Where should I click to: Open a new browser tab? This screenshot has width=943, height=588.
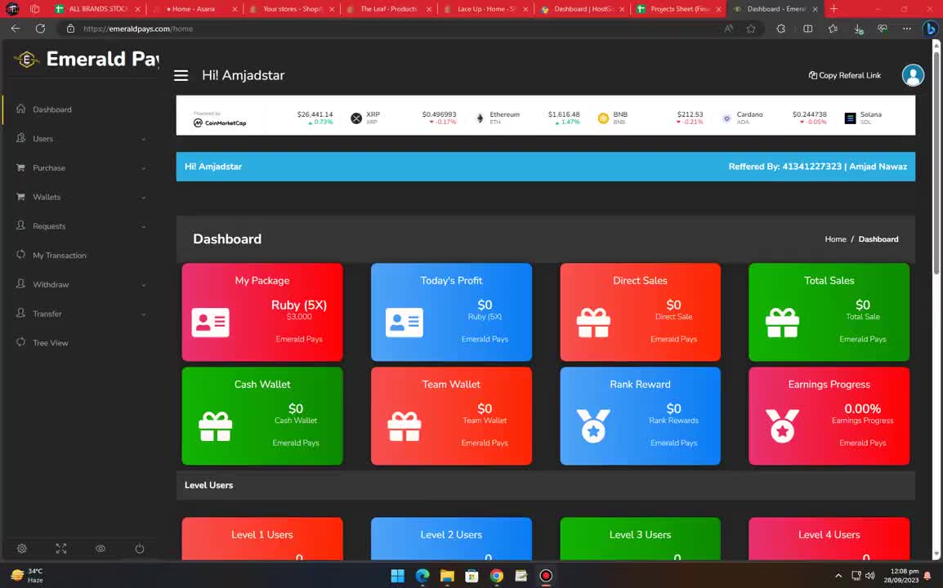tap(834, 9)
